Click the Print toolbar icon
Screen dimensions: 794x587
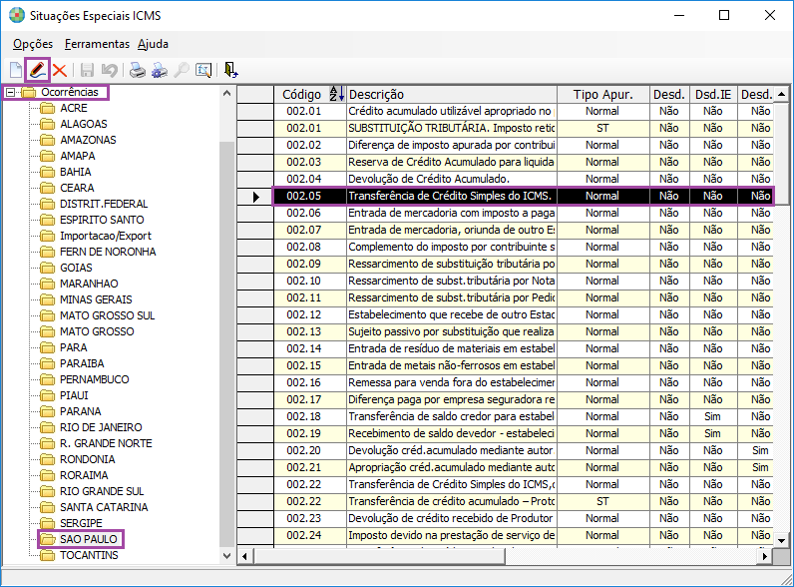pos(138,70)
